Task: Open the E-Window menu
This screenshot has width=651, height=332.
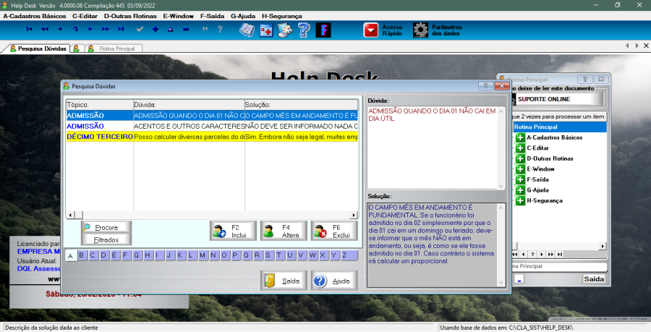Action: [177, 15]
